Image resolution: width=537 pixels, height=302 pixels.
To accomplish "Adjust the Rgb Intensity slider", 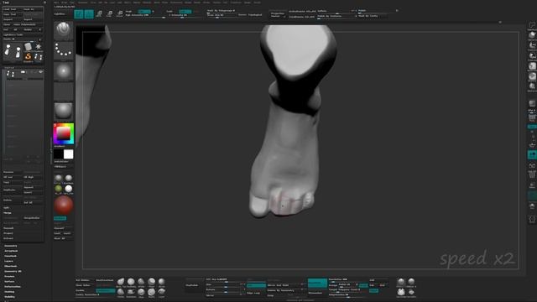I will 145,15.
